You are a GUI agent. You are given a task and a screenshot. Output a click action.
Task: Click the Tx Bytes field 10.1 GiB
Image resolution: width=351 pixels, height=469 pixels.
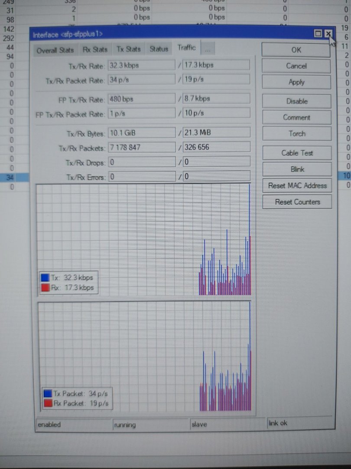tap(142, 133)
